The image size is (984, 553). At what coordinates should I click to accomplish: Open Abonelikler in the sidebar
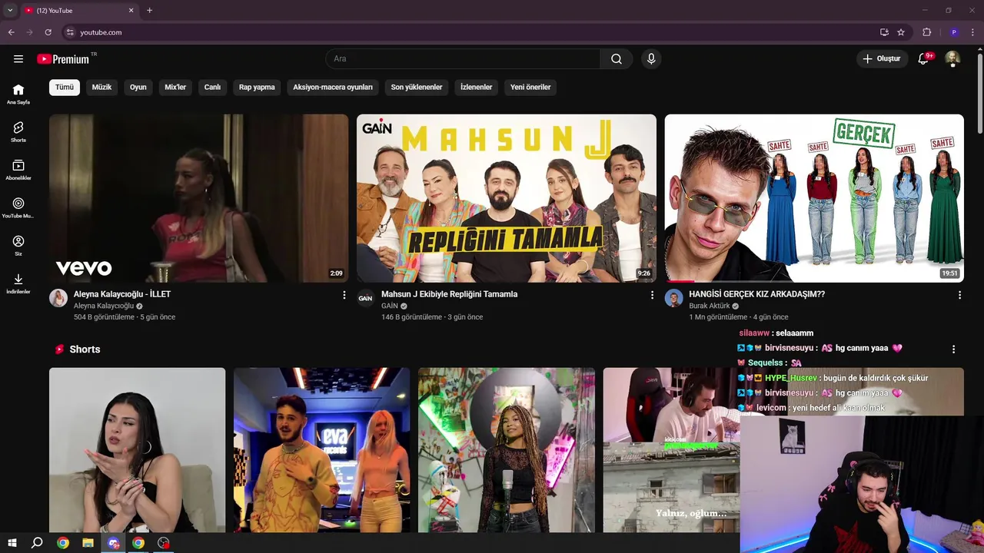click(x=18, y=170)
